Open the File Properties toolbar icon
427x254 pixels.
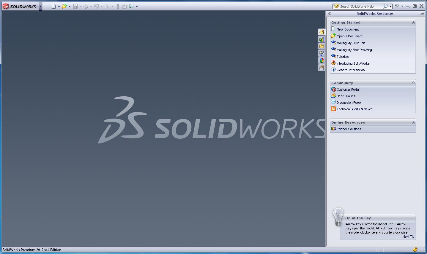click(x=125, y=6)
